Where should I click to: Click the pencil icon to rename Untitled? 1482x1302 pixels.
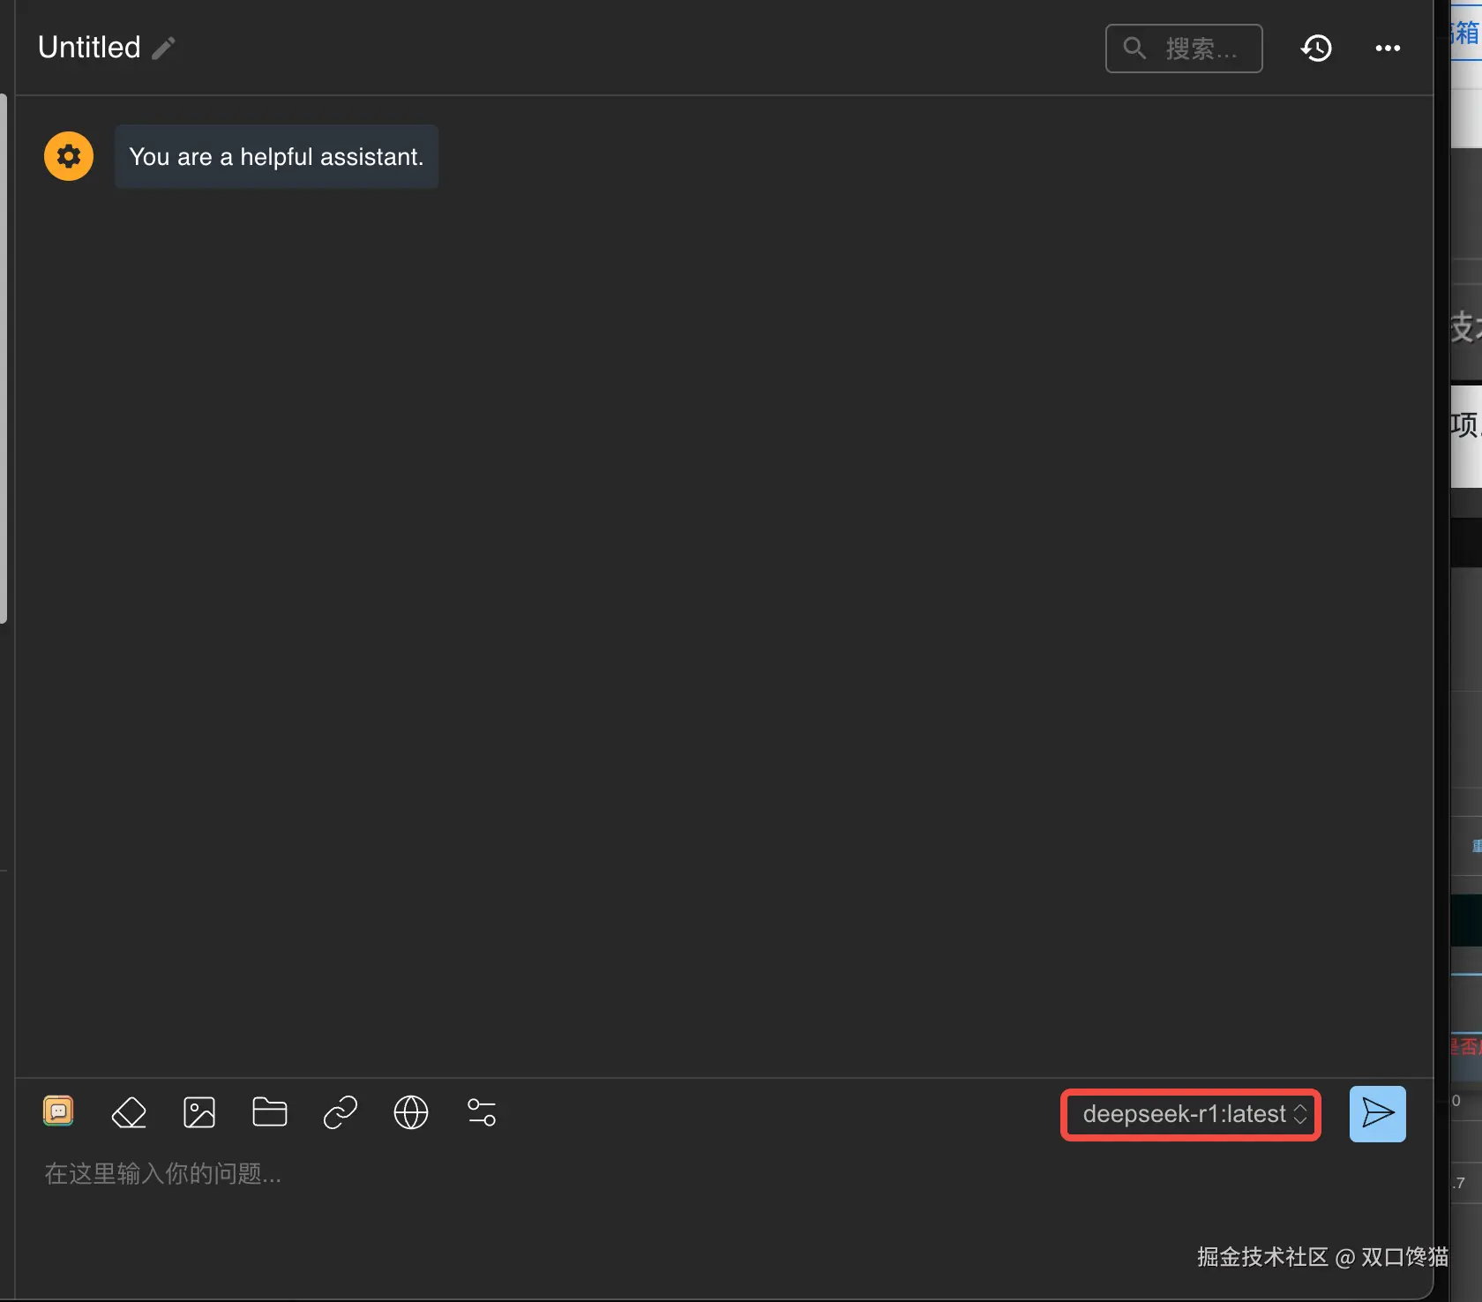pyautogui.click(x=163, y=48)
